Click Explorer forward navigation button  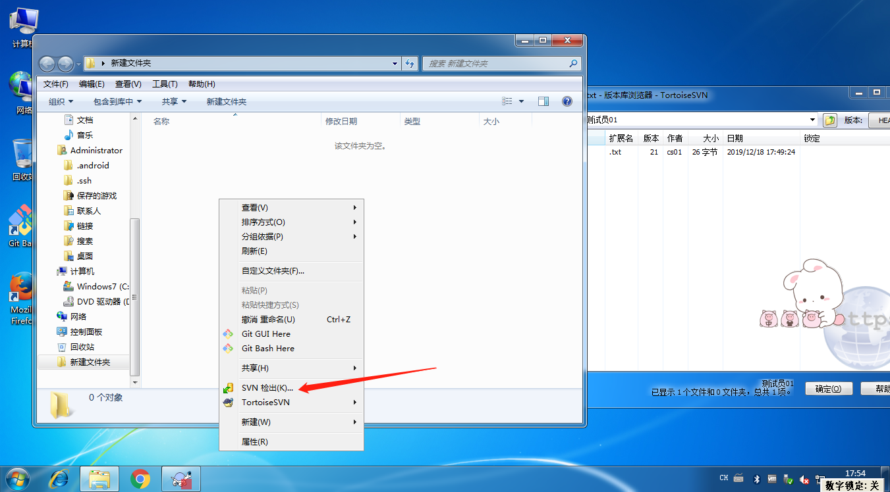pos(65,64)
